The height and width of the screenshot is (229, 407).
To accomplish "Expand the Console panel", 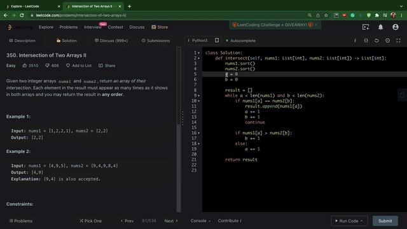I will pos(200,221).
